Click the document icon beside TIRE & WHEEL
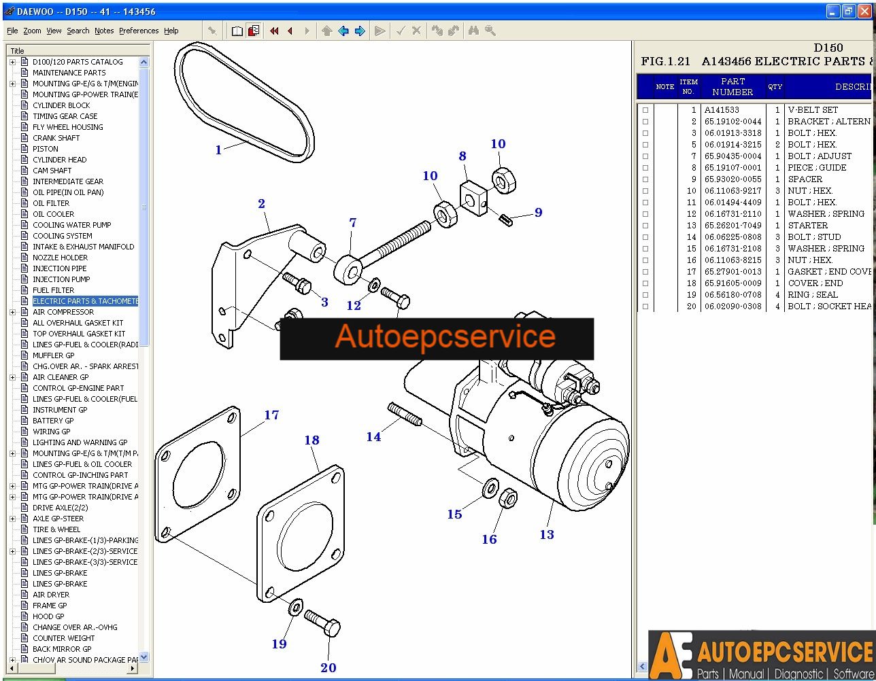The image size is (876, 681). (x=24, y=529)
